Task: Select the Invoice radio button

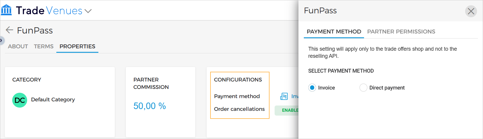Action: coord(312,88)
